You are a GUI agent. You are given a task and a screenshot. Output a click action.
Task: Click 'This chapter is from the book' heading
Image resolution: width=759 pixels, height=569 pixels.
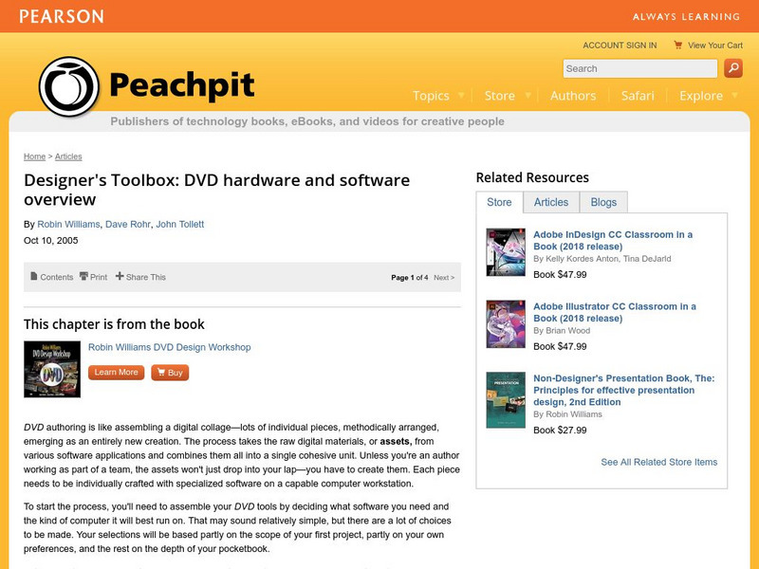(114, 323)
